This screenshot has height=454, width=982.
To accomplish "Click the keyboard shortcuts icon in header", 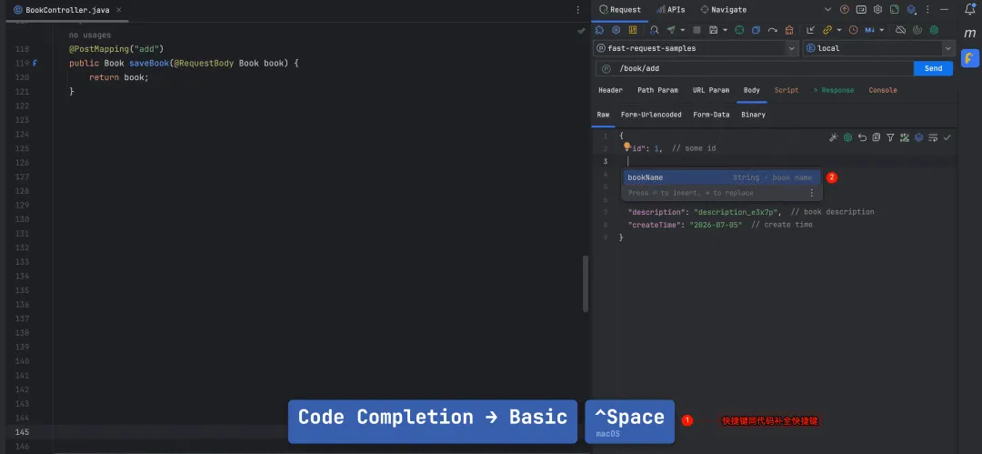I will 861,9.
